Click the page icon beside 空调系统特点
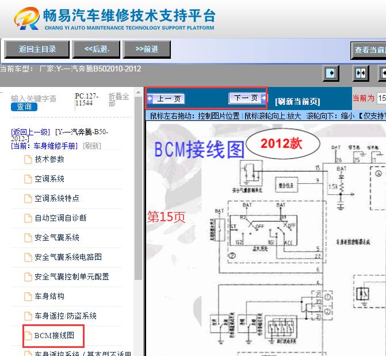This screenshot has height=356, width=386. (28, 199)
